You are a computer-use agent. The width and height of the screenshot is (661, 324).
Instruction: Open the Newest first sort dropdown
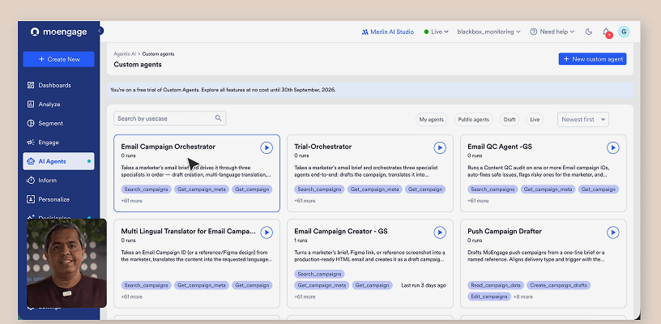[x=583, y=120]
